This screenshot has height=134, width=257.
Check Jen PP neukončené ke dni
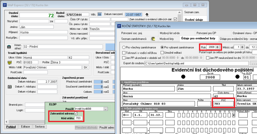point(208,58)
